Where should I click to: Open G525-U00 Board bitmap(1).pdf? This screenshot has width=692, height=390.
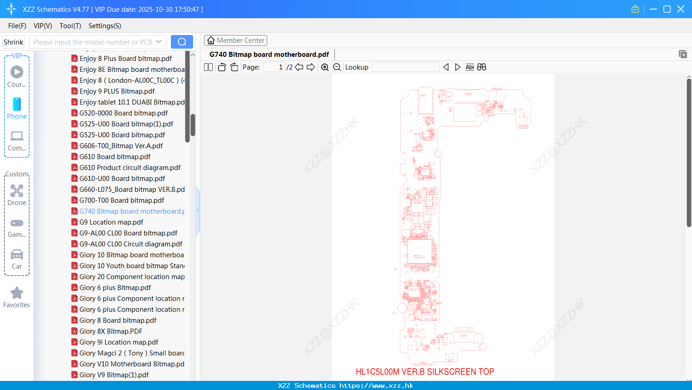coord(122,124)
